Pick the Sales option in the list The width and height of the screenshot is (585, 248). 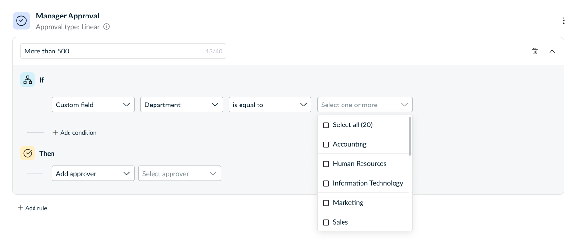(x=340, y=222)
